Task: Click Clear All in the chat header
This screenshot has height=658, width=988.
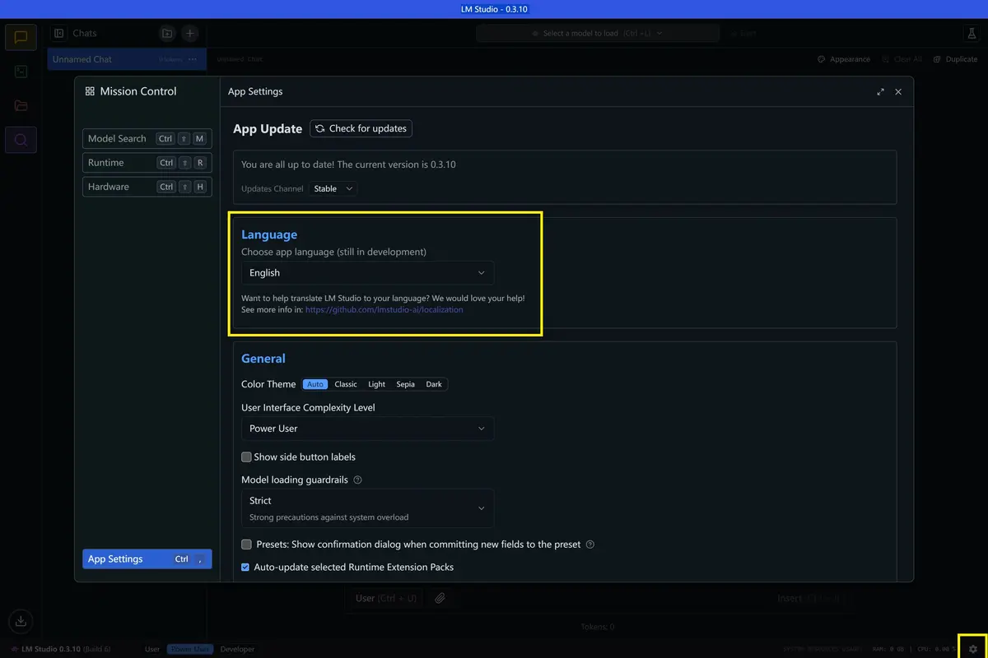Action: (x=902, y=59)
